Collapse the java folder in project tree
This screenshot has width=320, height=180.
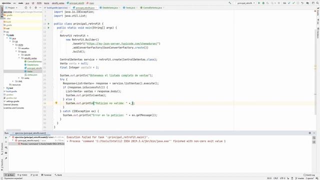(x=7, y=38)
